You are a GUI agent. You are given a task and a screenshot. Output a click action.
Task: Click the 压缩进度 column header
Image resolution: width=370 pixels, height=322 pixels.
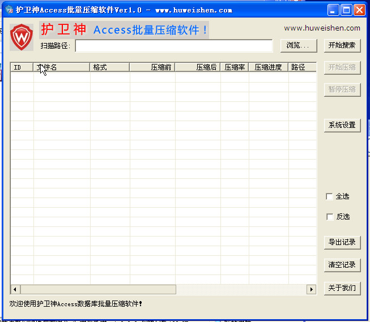click(x=268, y=67)
